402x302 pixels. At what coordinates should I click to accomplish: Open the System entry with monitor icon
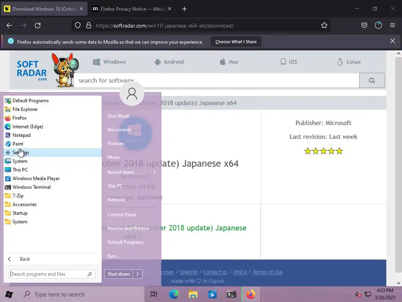[53, 161]
